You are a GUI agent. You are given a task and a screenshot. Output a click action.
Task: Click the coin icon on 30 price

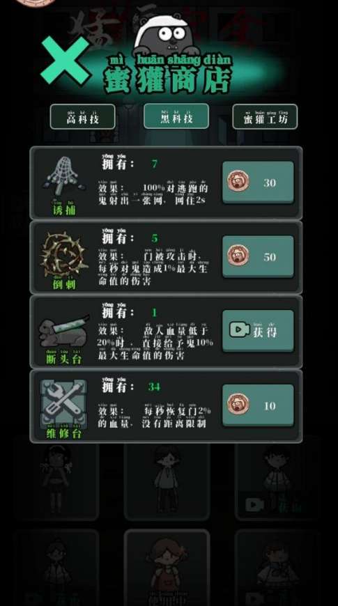click(238, 182)
